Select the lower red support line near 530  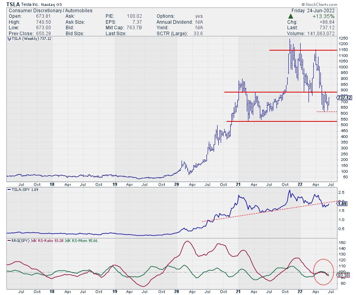pos(277,121)
